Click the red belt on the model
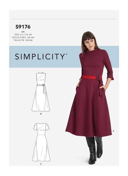 point(92,77)
